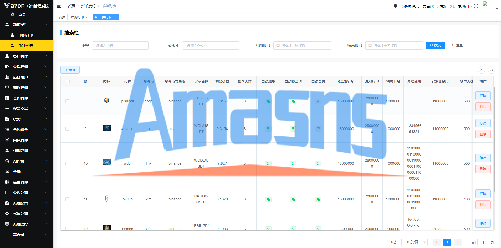Open notifications bell icon
This screenshot has height=248, width=501.
(395, 6)
